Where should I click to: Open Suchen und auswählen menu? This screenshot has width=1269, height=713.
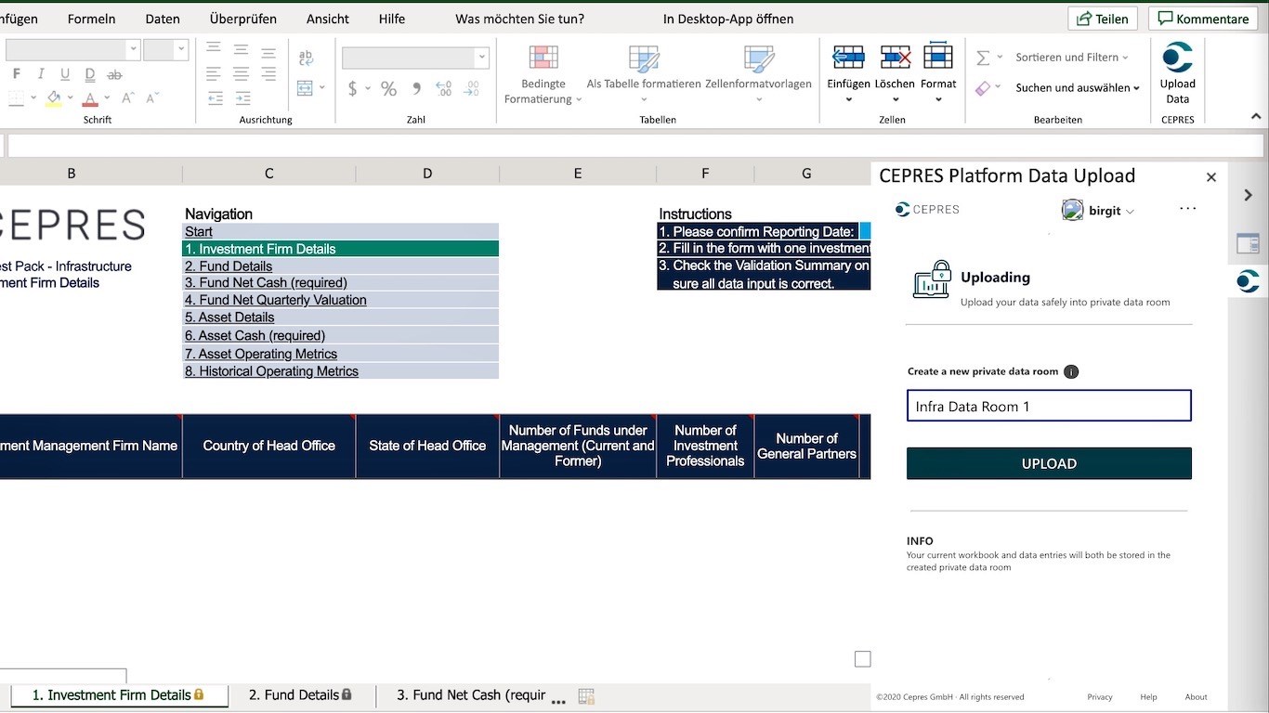coord(1078,88)
